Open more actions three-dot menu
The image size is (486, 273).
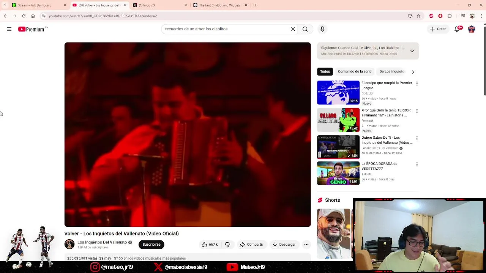(x=306, y=245)
